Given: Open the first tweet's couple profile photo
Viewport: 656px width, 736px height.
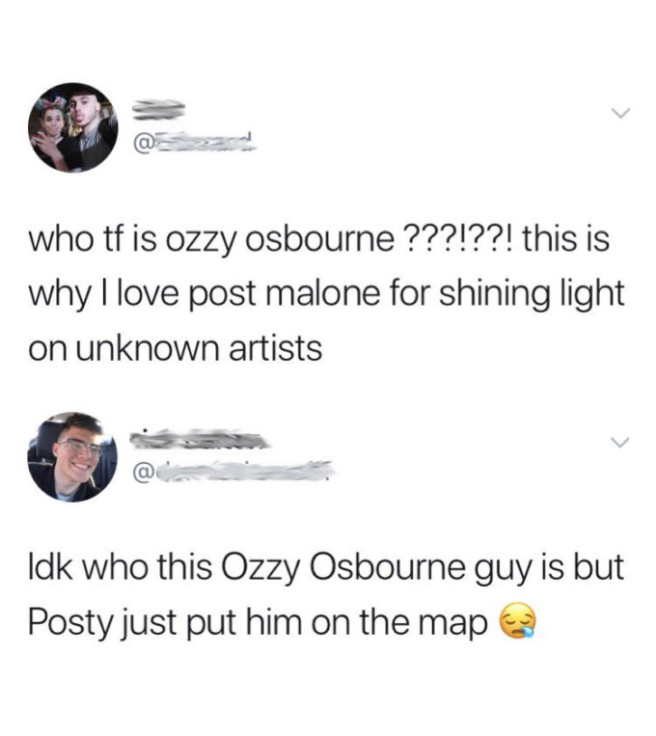Looking at the screenshot, I should tap(72, 127).
